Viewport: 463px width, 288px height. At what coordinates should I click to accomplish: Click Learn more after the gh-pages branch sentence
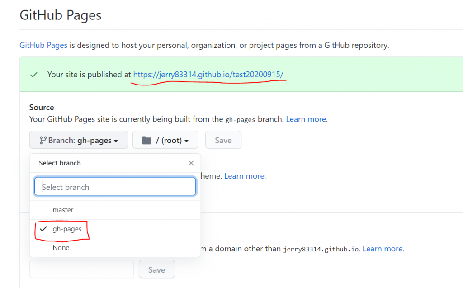click(x=306, y=119)
